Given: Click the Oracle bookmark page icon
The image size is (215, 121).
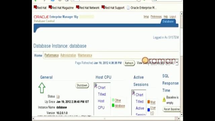Looking at the screenshot, I should [128, 8].
